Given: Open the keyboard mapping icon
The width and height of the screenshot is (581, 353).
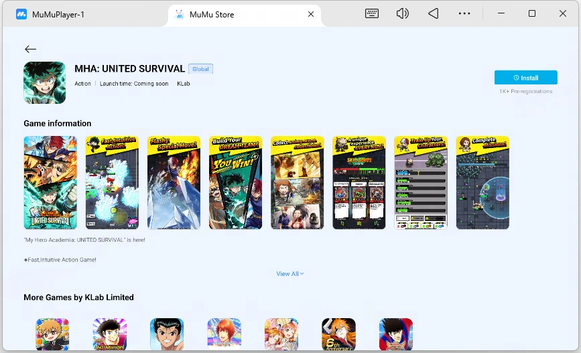Looking at the screenshot, I should point(372,13).
